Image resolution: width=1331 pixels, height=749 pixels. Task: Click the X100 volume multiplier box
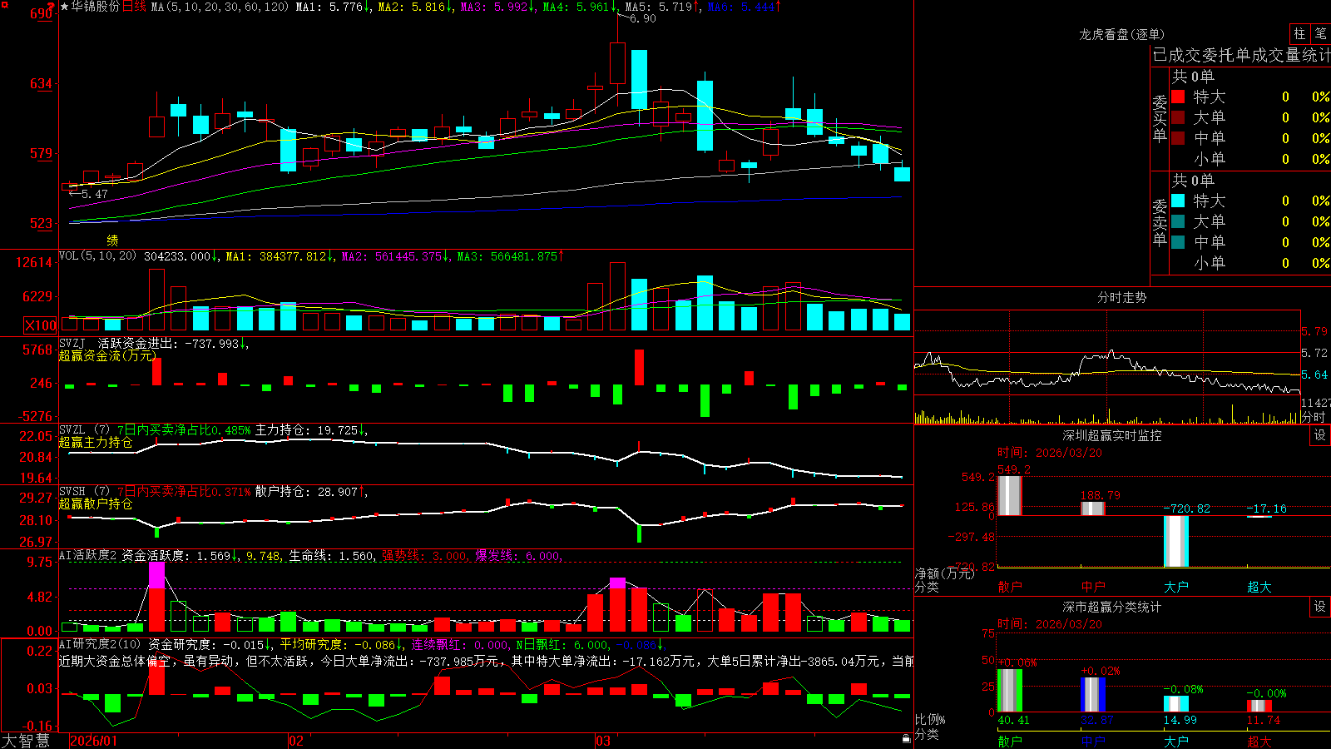(x=41, y=325)
